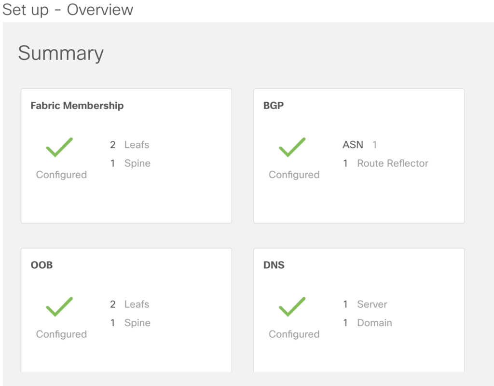Select the Spine entry under Fabric Membership
This screenshot has width=494, height=386.
[137, 163]
